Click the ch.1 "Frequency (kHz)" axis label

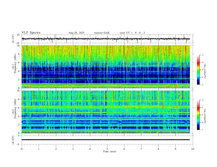point(15,64)
